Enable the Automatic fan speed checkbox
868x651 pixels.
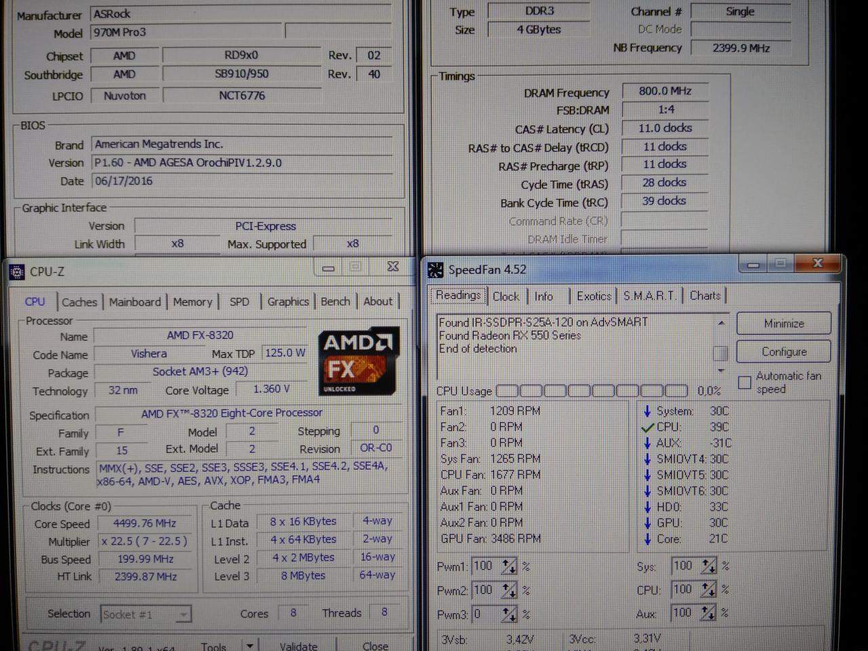click(x=745, y=382)
